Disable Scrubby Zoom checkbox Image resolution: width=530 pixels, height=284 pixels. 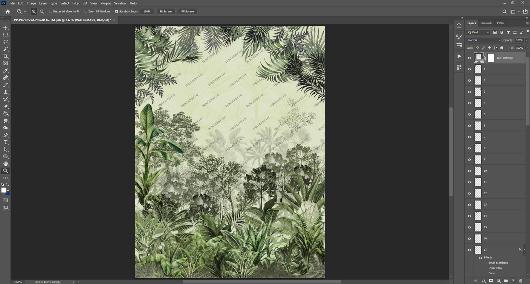pyautogui.click(x=117, y=11)
